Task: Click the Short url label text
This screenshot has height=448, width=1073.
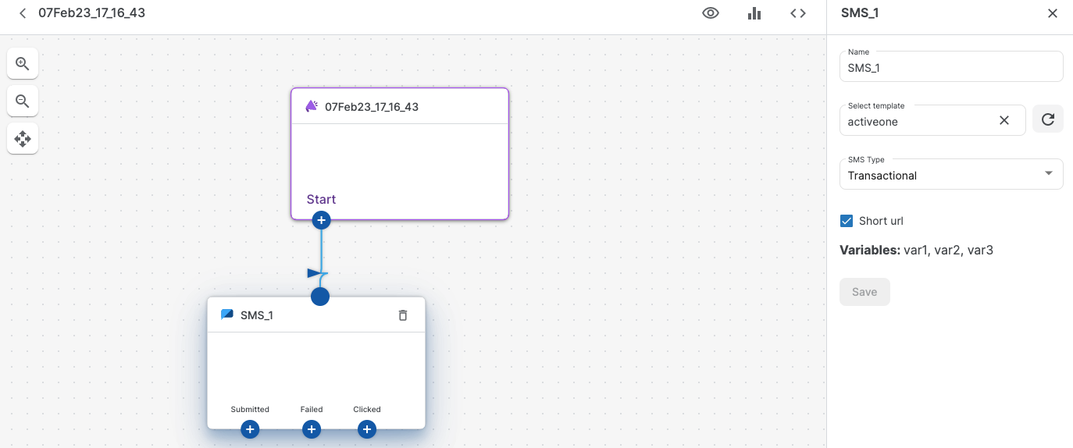Action: pos(881,221)
